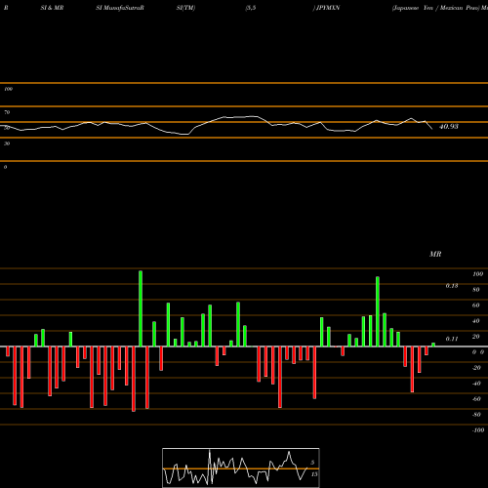Click the 'SI & MR' header label

[52, 8]
